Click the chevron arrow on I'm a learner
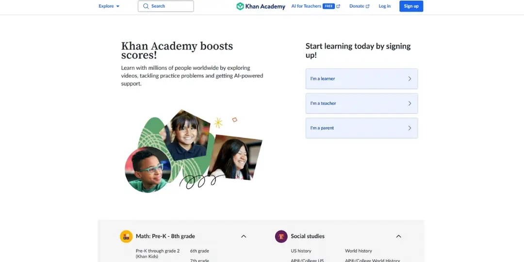 (409, 79)
